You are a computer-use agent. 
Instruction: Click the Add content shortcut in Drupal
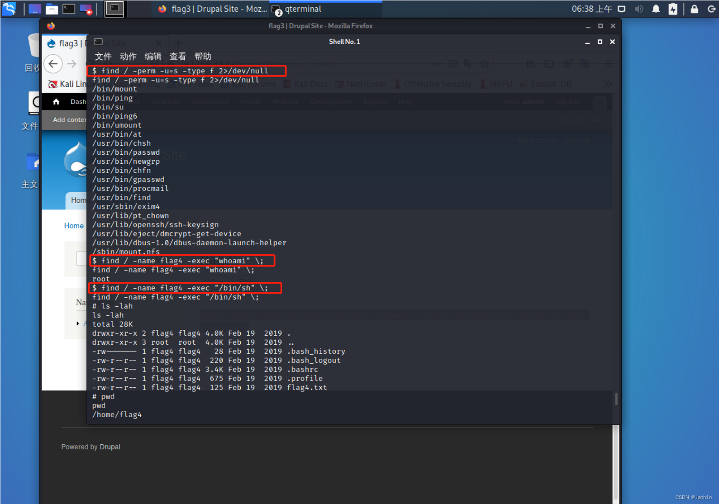[x=69, y=120]
